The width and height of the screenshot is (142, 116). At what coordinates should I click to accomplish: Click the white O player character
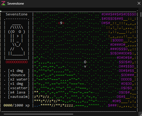pyautogui.click(x=85, y=62)
